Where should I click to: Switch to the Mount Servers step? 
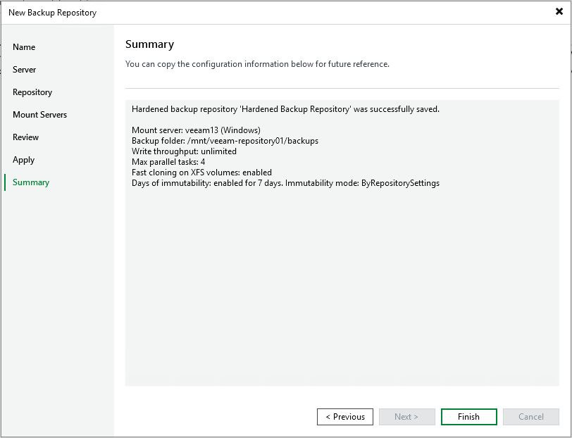(40, 115)
